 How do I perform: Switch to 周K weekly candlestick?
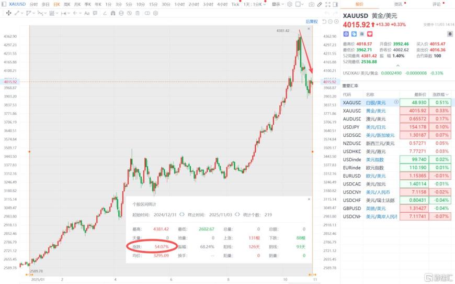67,4
